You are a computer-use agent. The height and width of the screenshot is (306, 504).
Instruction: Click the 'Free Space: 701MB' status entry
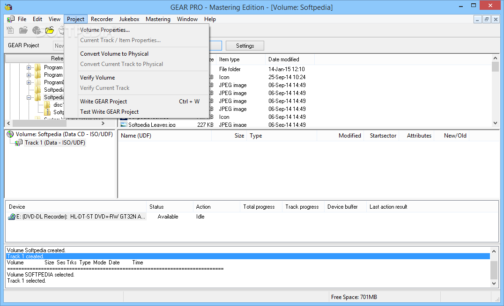point(354,297)
